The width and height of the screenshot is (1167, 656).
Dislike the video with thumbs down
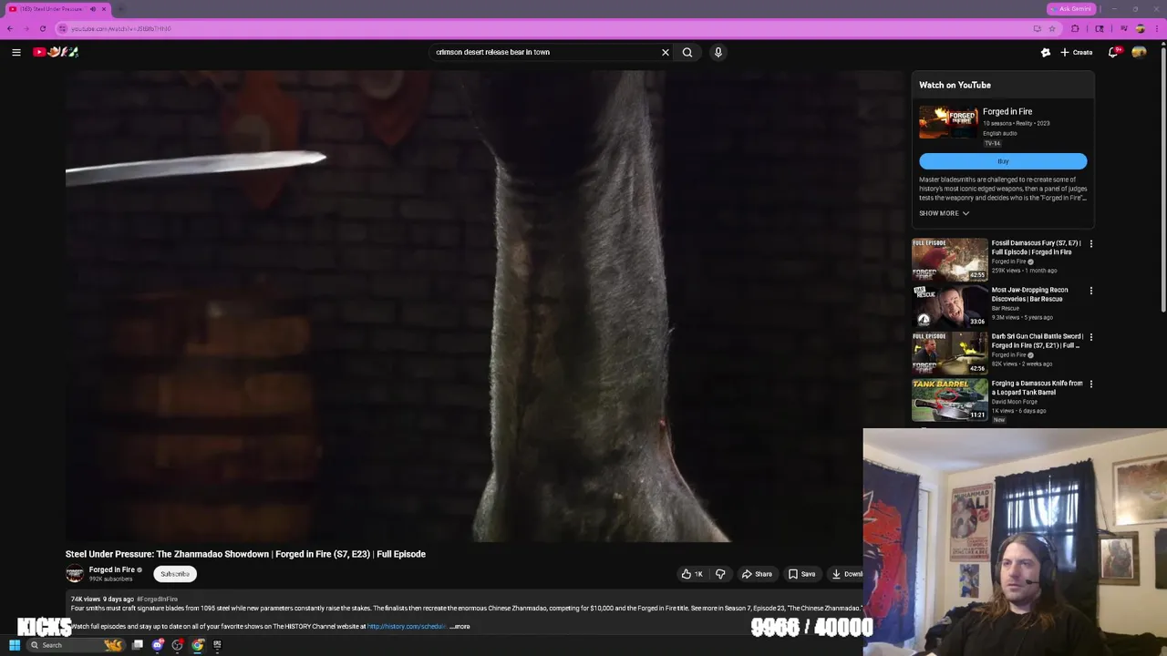[x=720, y=574]
